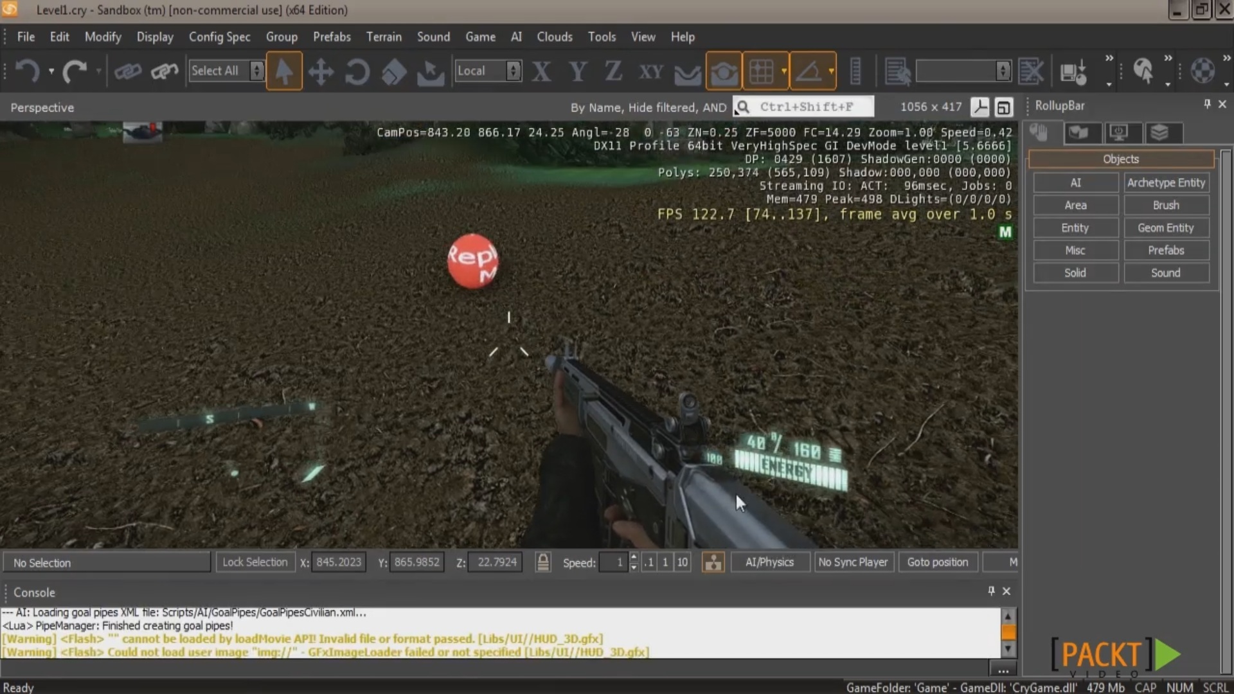This screenshot has height=694, width=1234.
Task: Expand the Config Spec menu
Action: tap(220, 37)
